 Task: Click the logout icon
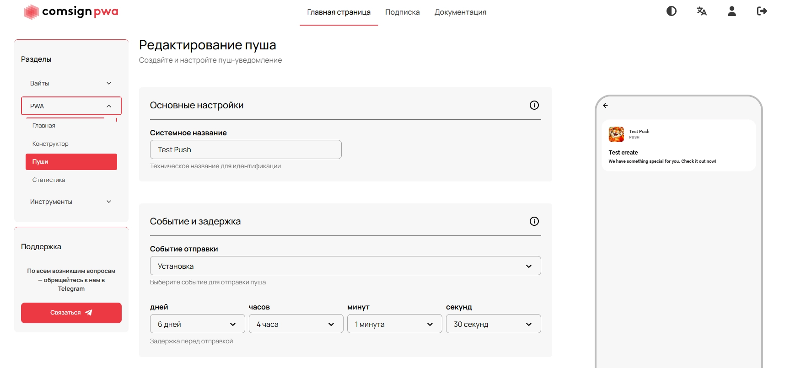(x=762, y=11)
